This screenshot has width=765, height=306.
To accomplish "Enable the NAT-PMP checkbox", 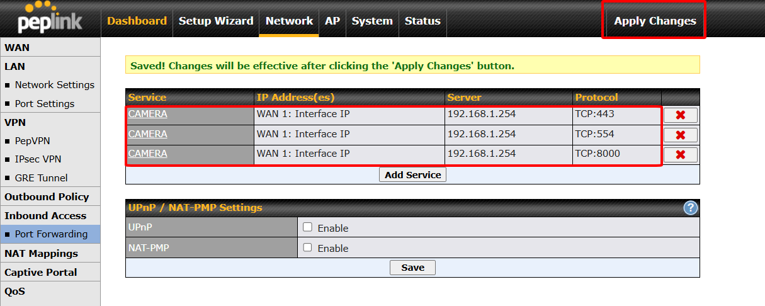I will tap(307, 247).
